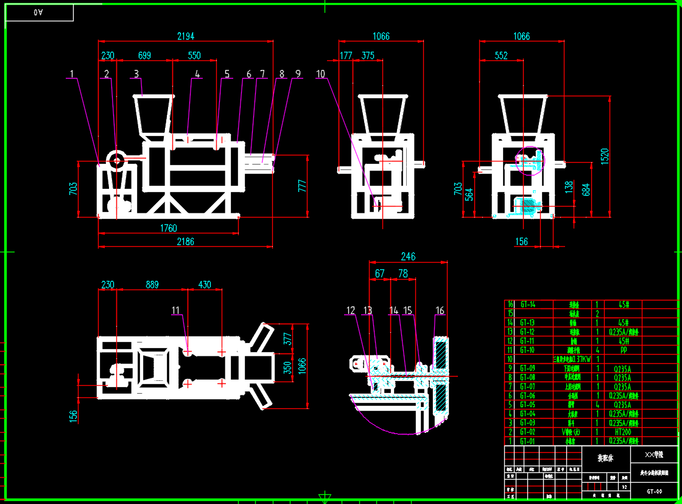This screenshot has width=682, height=504.
Task: Click the GT-00 drawing number cell
Action: (654, 491)
